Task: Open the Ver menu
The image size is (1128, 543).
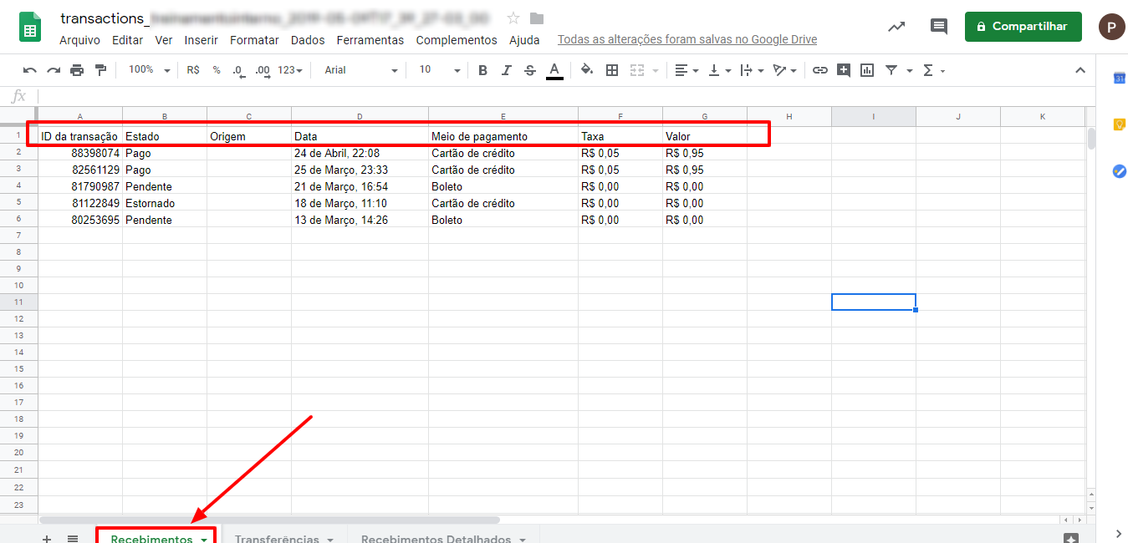Action: 164,40
